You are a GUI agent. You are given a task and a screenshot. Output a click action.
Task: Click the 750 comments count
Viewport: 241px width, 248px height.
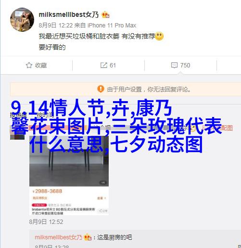pyautogui.click(x=185, y=65)
